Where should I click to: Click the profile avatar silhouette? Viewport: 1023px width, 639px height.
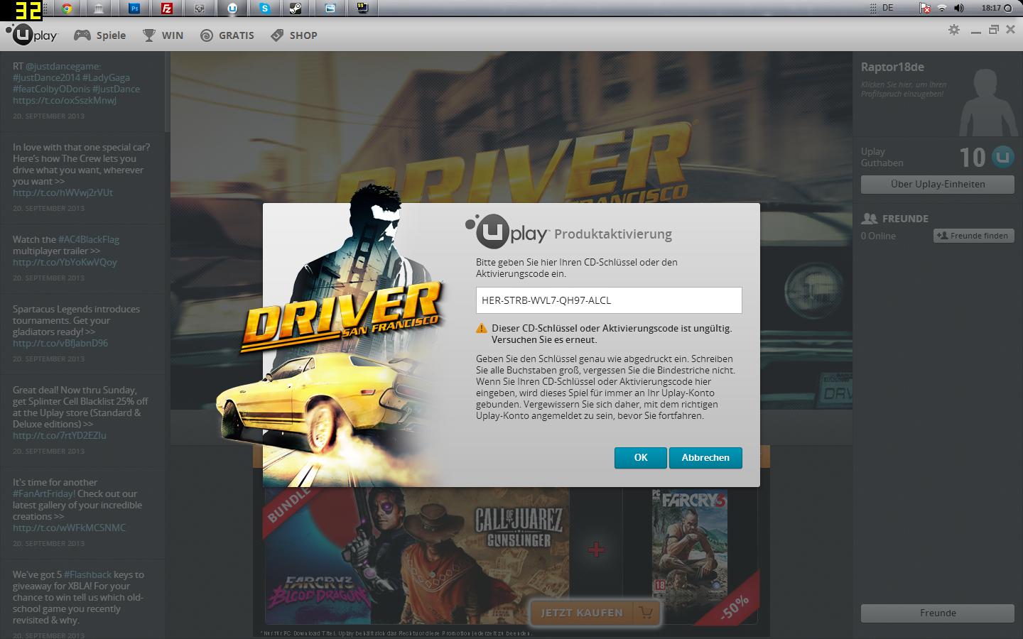[x=987, y=102]
